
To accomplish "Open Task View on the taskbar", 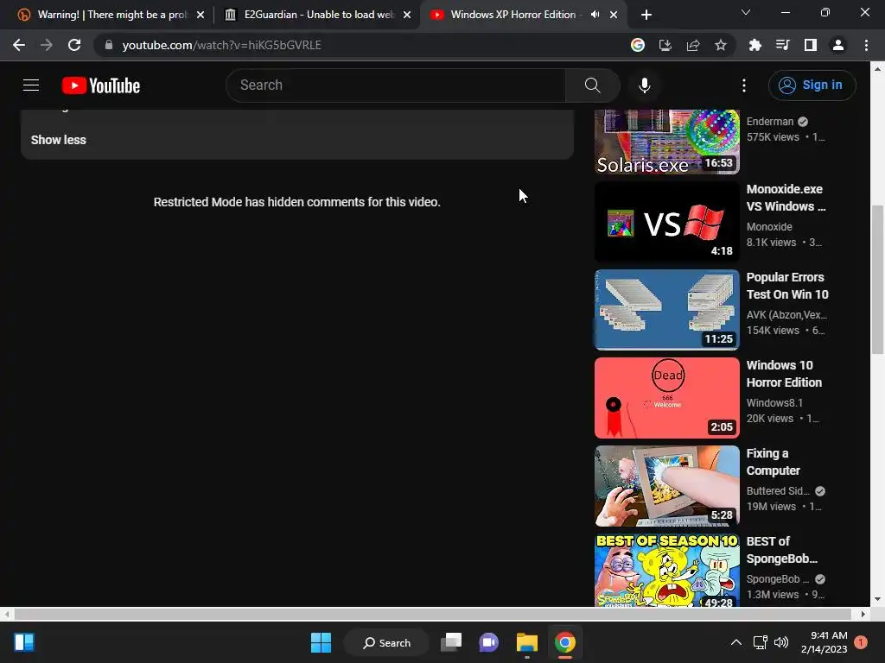I will 451,642.
